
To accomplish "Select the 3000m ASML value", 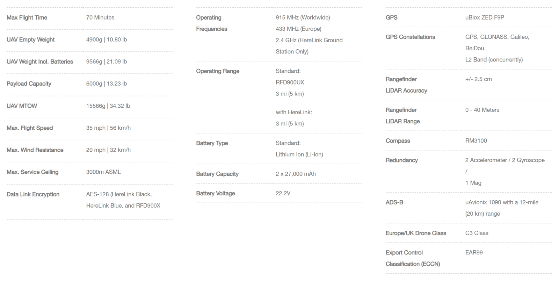I will pos(103,172).
